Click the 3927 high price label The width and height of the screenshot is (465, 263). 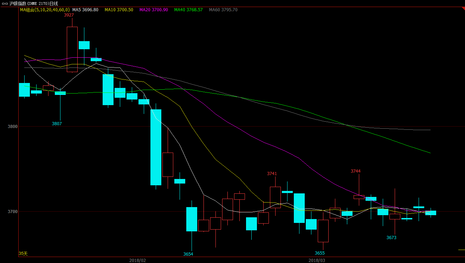coord(69,15)
